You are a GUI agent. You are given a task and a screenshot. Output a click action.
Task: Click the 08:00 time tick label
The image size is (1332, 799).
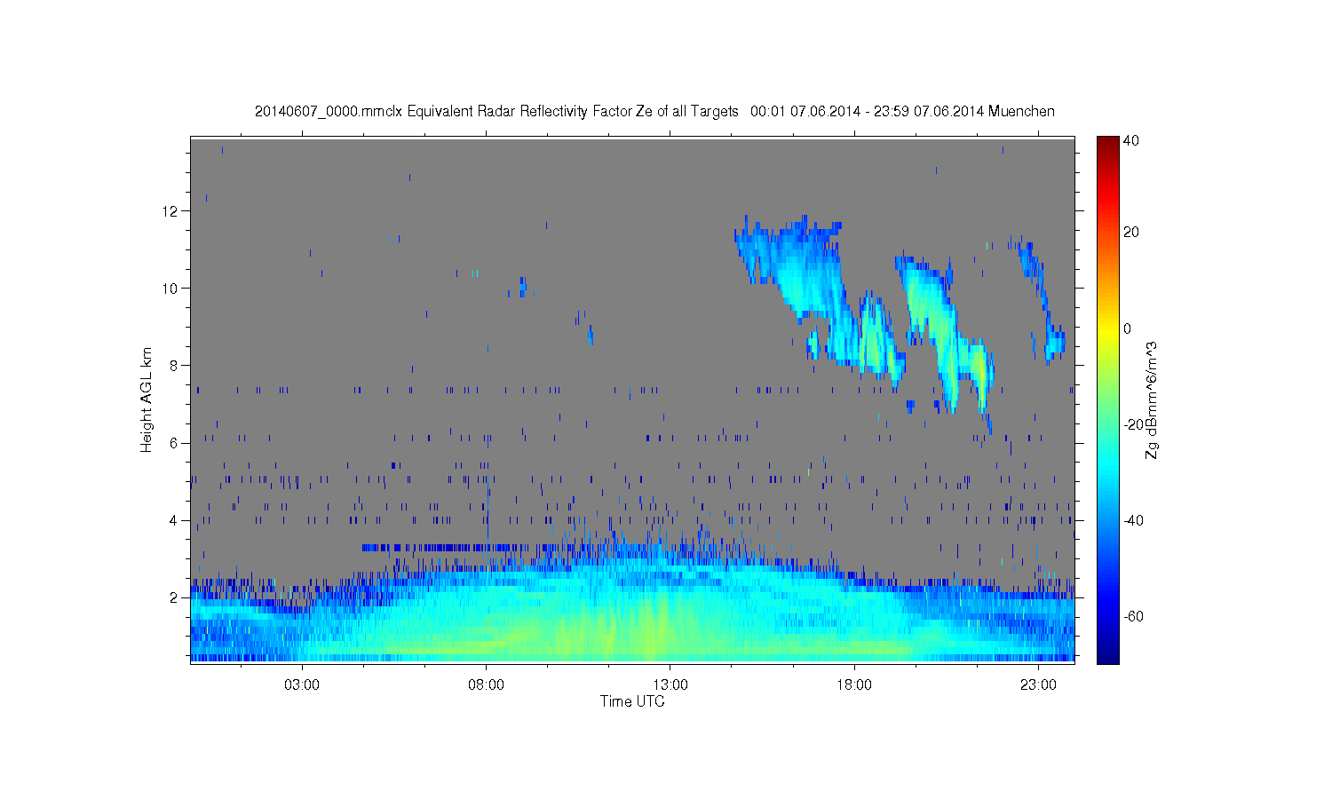tap(486, 684)
